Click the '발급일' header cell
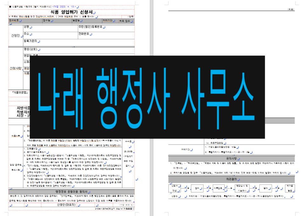Screen dimensions: 307x216 coord(87,21)
